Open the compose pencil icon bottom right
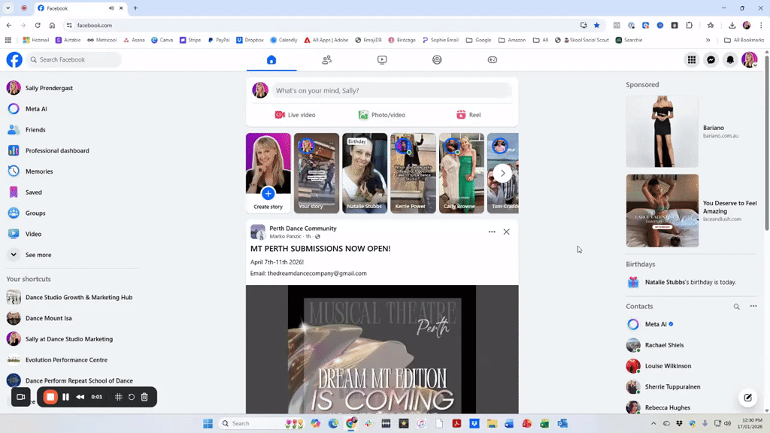 point(747,397)
